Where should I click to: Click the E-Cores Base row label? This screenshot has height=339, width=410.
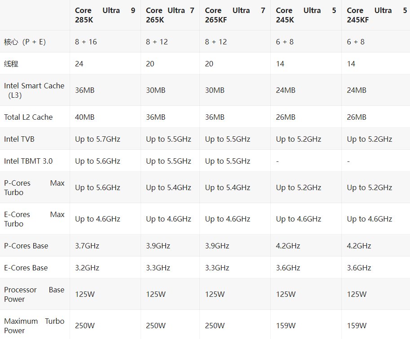(x=26, y=268)
